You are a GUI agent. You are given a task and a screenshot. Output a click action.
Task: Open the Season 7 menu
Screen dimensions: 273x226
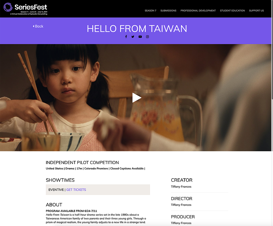(x=150, y=11)
